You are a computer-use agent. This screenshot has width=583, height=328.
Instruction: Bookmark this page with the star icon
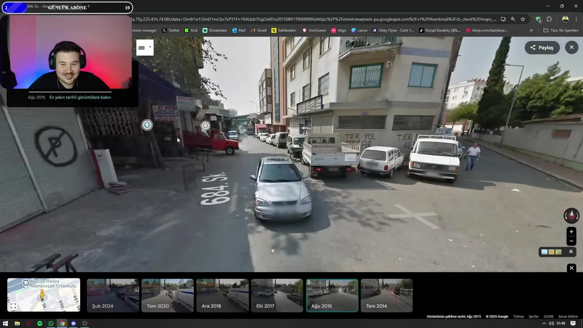[x=523, y=19]
